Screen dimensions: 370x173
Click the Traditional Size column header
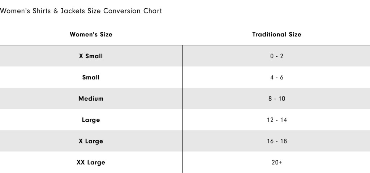(277, 35)
